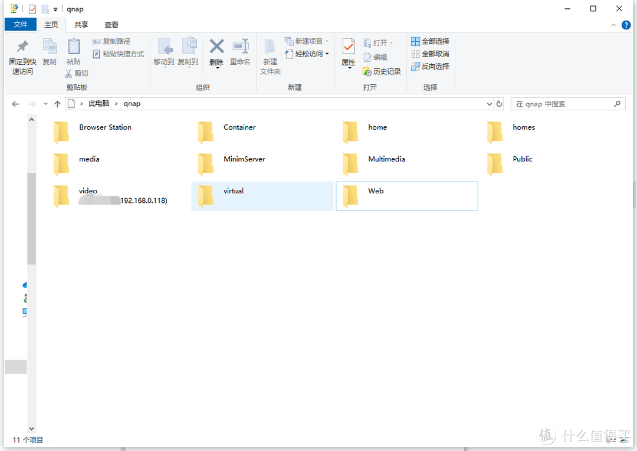Click the 全部选择 (Select All) icon
The image size is (637, 451).
pyautogui.click(x=430, y=41)
